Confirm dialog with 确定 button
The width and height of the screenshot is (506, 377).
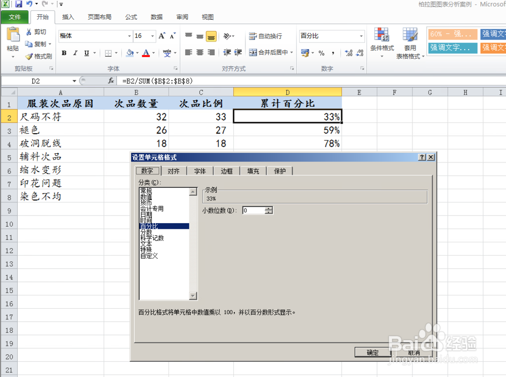pos(373,353)
